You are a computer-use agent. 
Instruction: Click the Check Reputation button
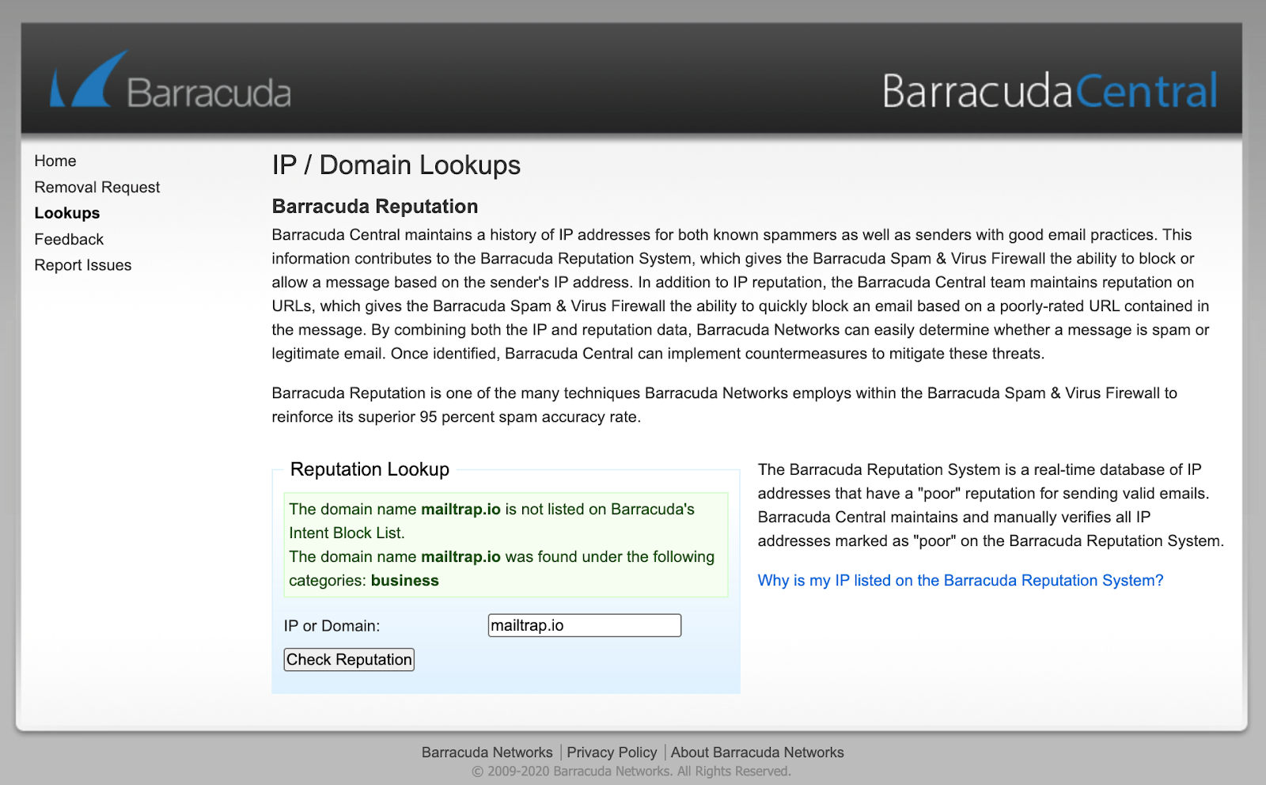click(x=349, y=659)
